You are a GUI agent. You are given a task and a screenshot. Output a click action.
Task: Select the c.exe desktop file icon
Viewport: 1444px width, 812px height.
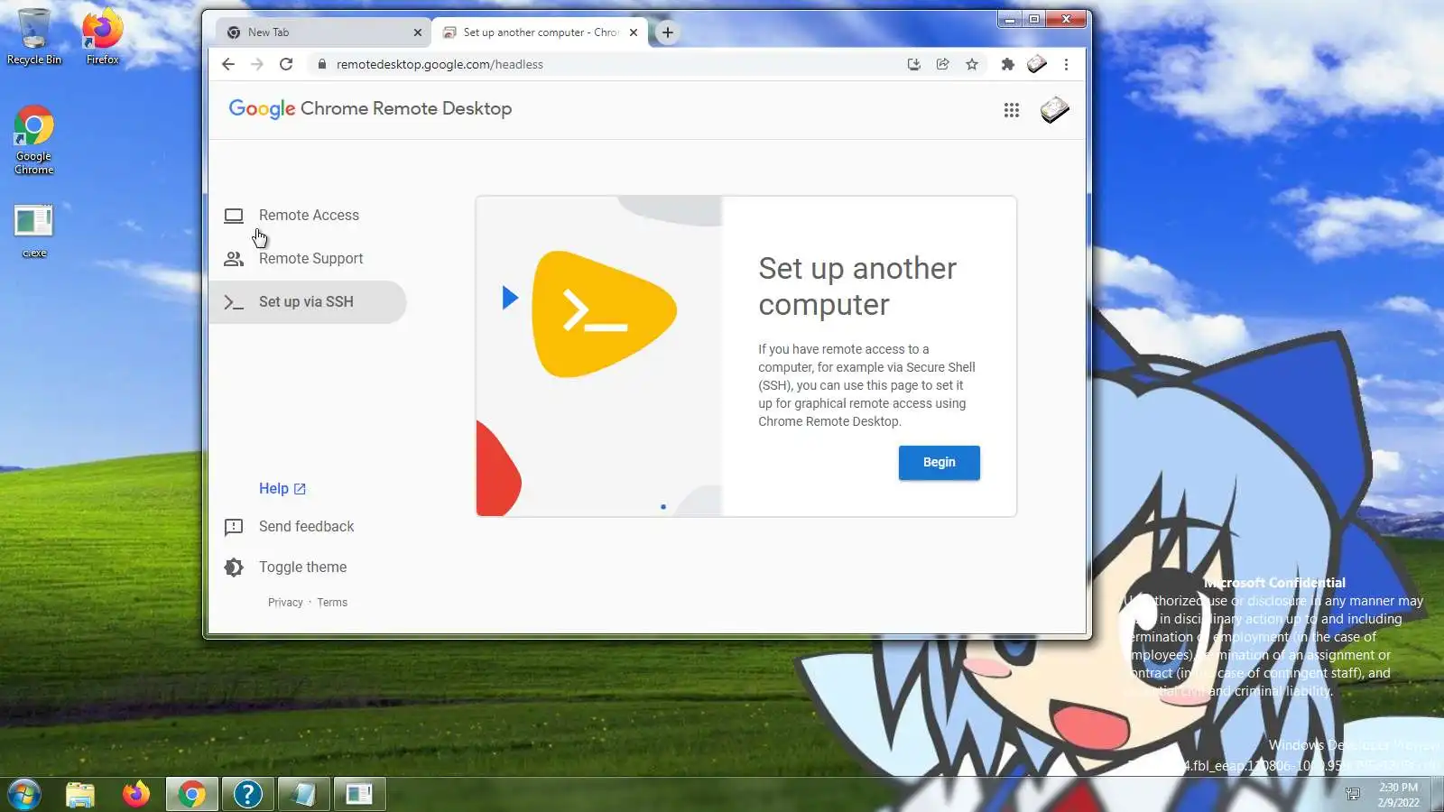point(34,231)
